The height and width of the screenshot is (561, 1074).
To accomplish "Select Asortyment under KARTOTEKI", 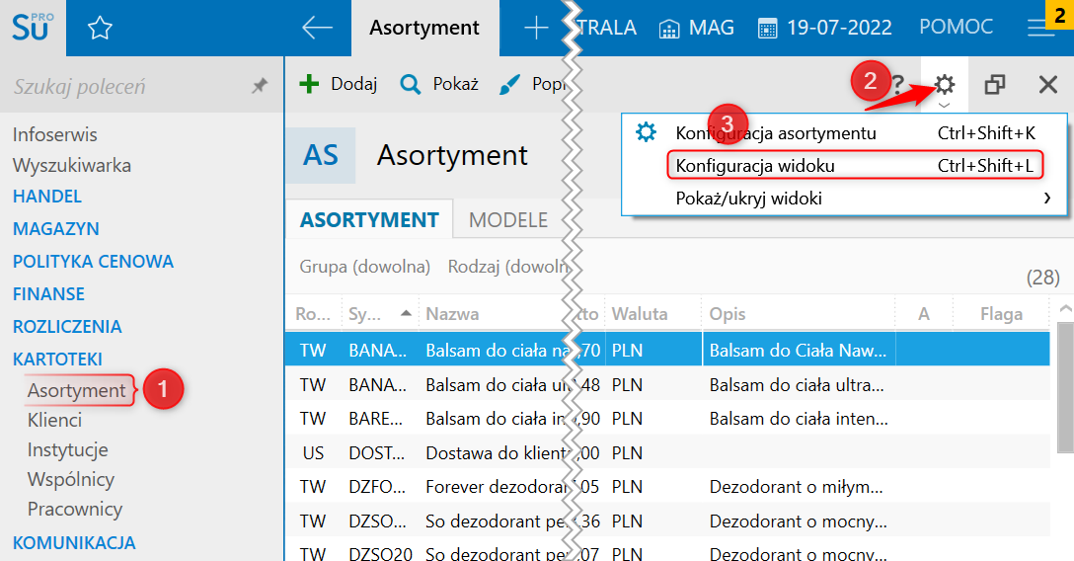I will click(x=77, y=390).
